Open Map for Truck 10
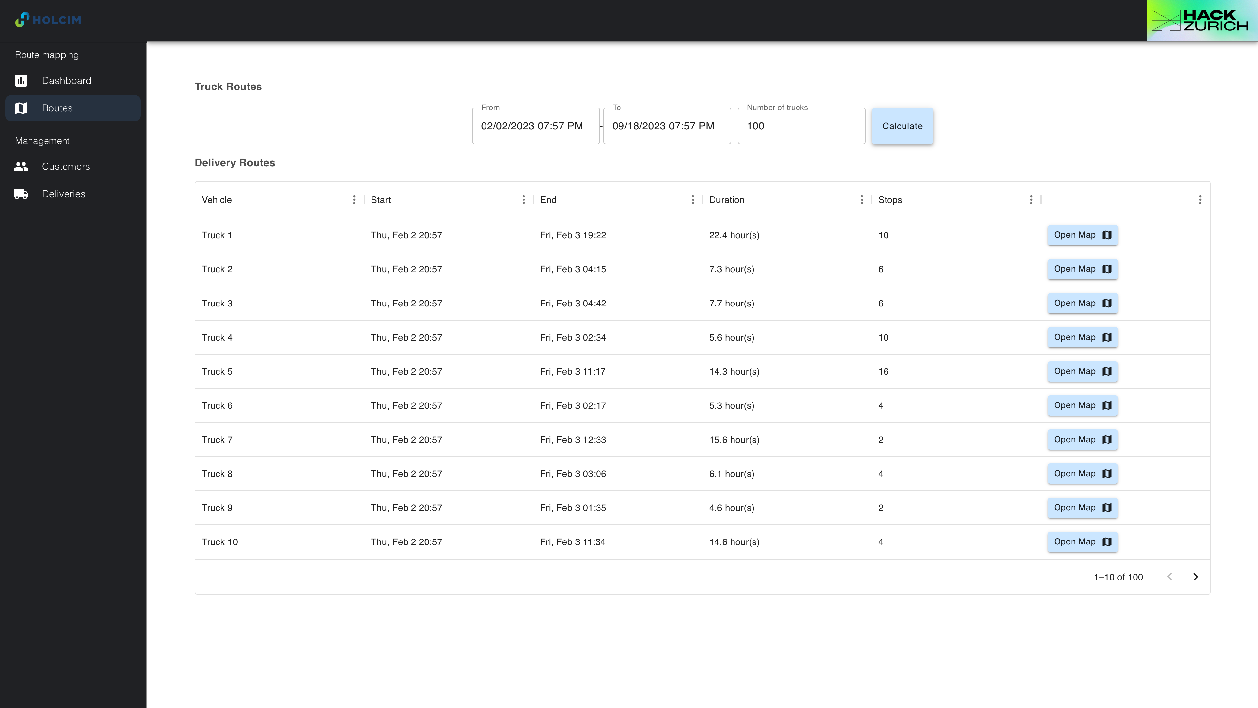This screenshot has width=1258, height=708. [x=1082, y=542]
